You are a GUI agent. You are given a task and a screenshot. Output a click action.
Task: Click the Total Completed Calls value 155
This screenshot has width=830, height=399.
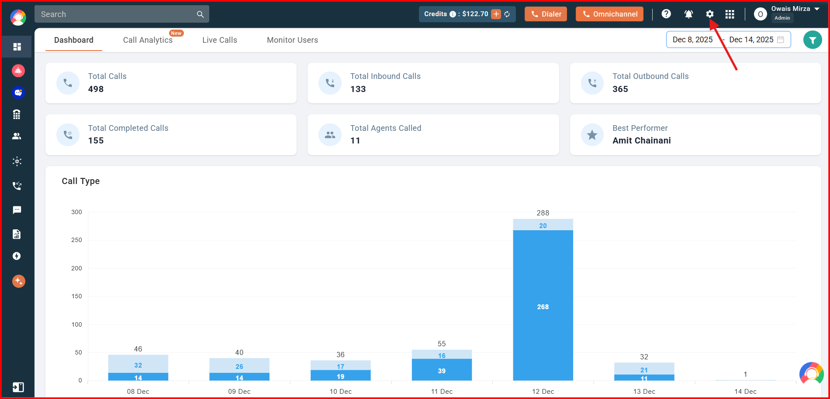point(96,141)
